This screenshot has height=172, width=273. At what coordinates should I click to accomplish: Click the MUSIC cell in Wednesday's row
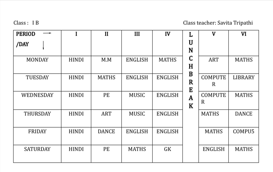tap(137, 95)
